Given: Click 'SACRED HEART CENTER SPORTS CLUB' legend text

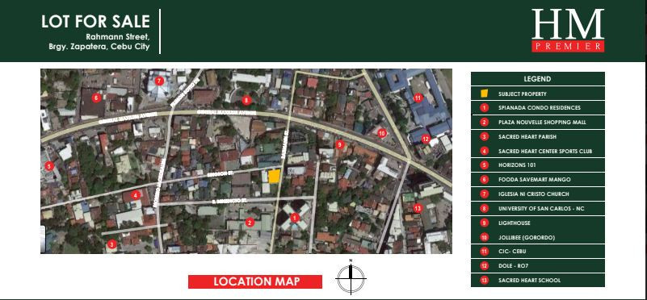Looking at the screenshot, I should tap(545, 152).
